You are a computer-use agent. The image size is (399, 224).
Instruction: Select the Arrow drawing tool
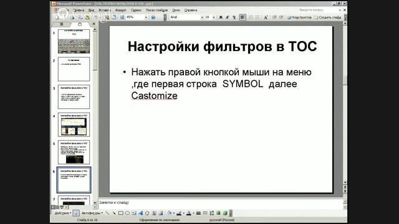[114, 213]
